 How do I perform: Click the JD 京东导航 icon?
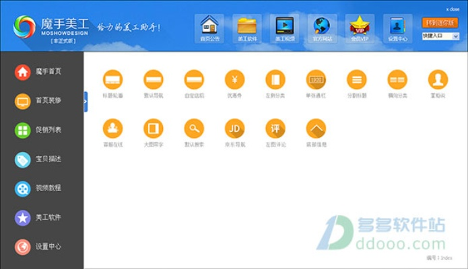tap(234, 128)
